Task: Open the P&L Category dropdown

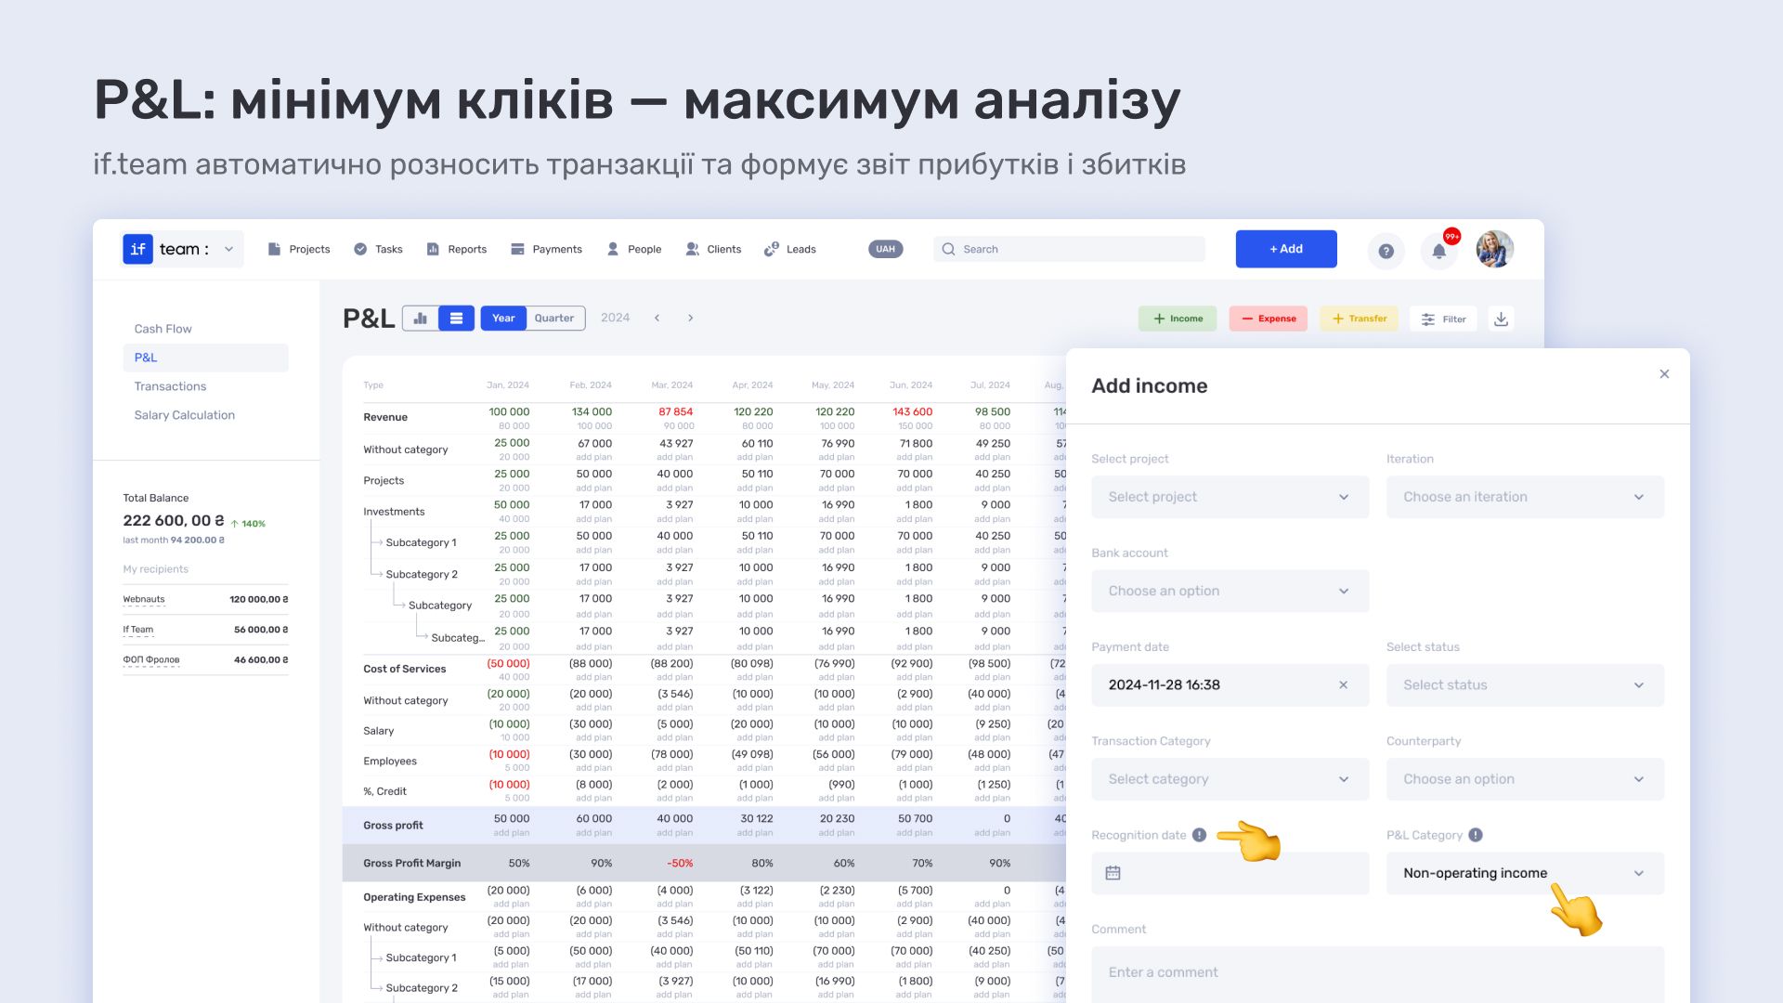Action: tap(1525, 873)
